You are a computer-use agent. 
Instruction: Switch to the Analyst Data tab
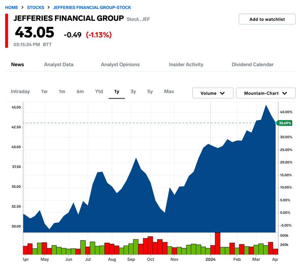click(59, 64)
